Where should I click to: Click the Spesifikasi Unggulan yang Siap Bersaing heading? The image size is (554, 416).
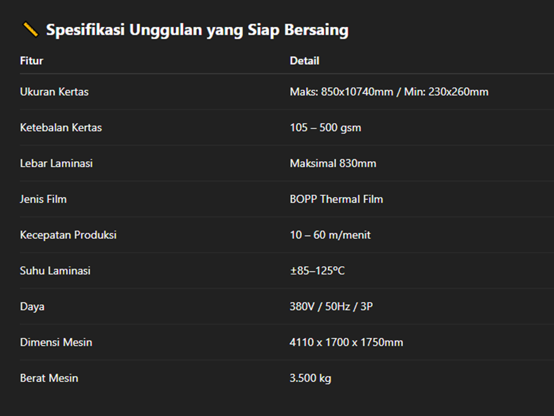[197, 30]
